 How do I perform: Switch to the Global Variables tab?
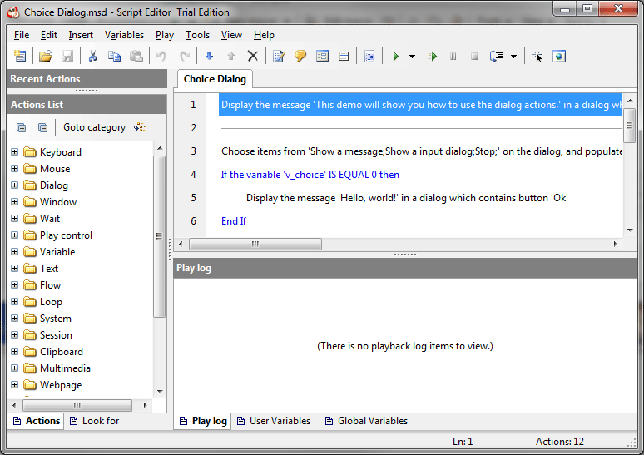point(367,421)
